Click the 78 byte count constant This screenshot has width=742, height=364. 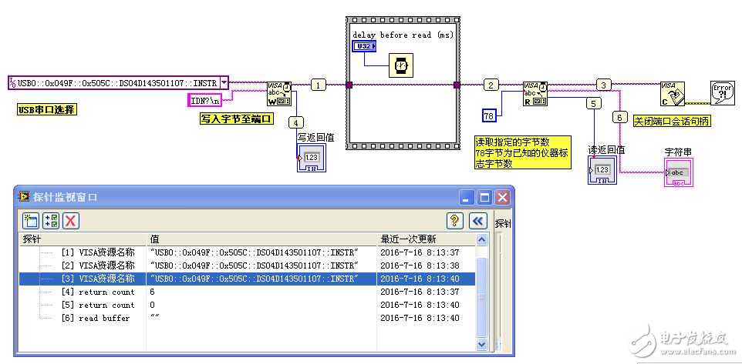[x=489, y=115]
